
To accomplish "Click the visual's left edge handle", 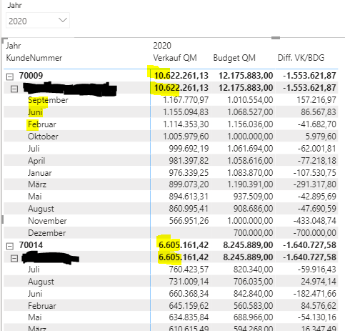I will pyautogui.click(x=2, y=219).
